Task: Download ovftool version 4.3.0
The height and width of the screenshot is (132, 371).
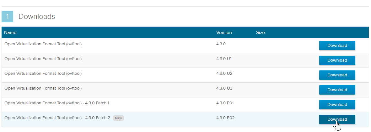Action: click(337, 46)
